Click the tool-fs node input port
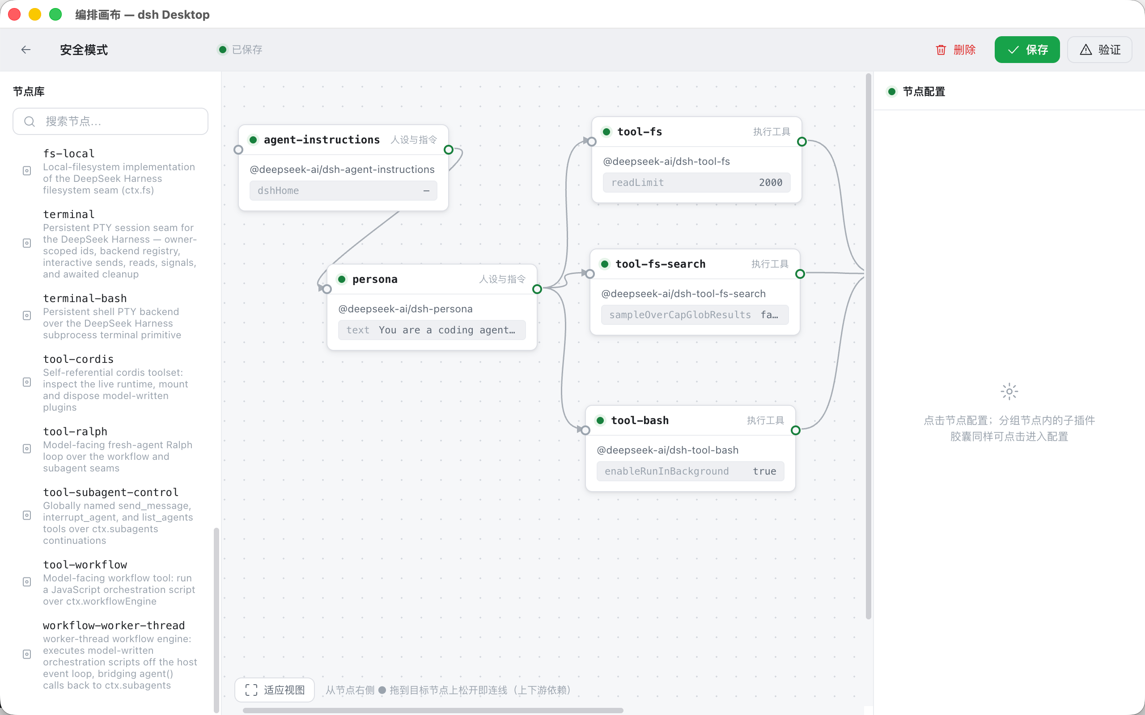Viewport: 1145px width, 715px height. 592,142
